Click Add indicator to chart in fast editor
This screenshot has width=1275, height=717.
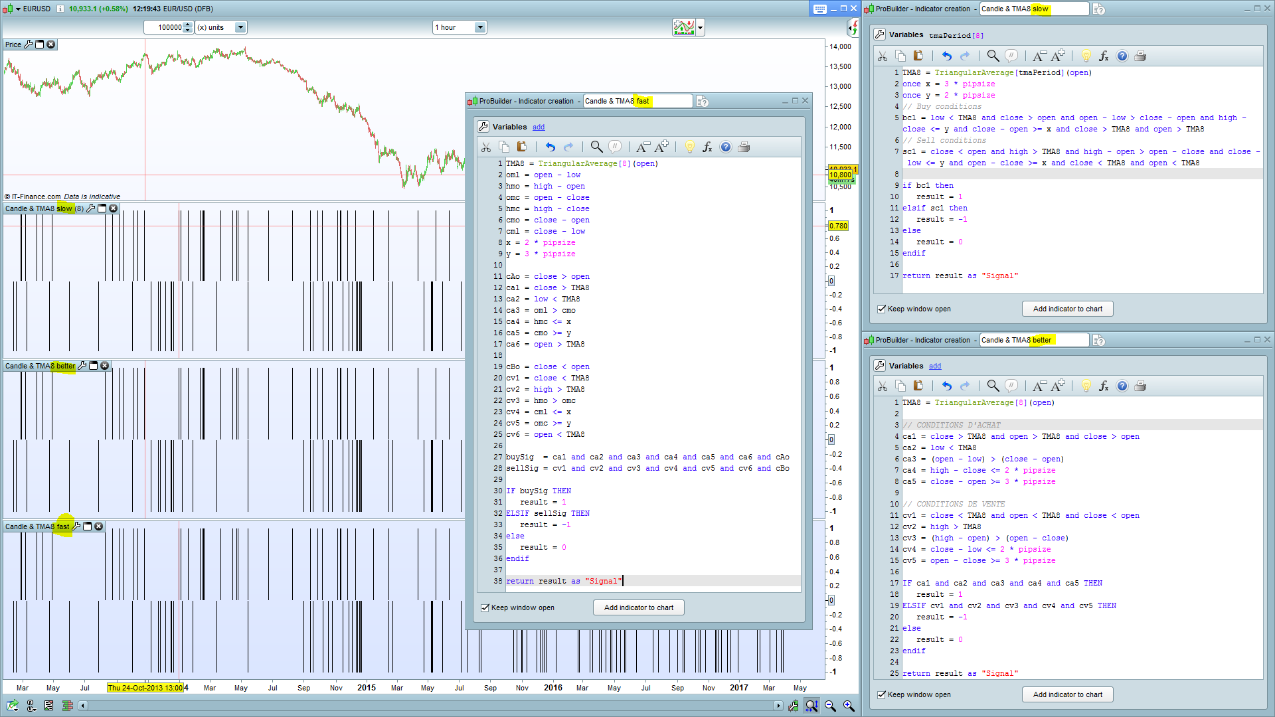pos(638,607)
